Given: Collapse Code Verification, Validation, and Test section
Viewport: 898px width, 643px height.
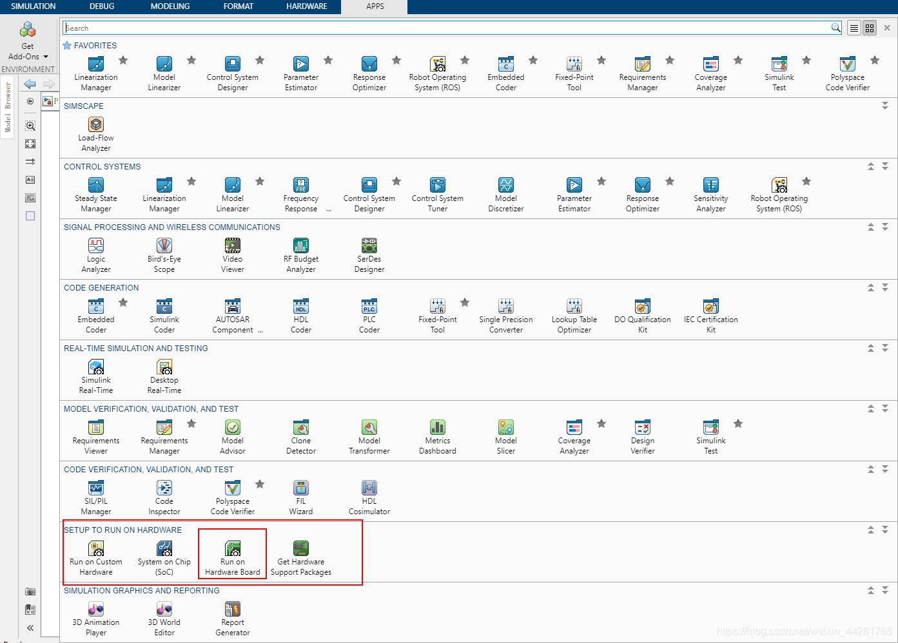Looking at the screenshot, I should click(871, 469).
